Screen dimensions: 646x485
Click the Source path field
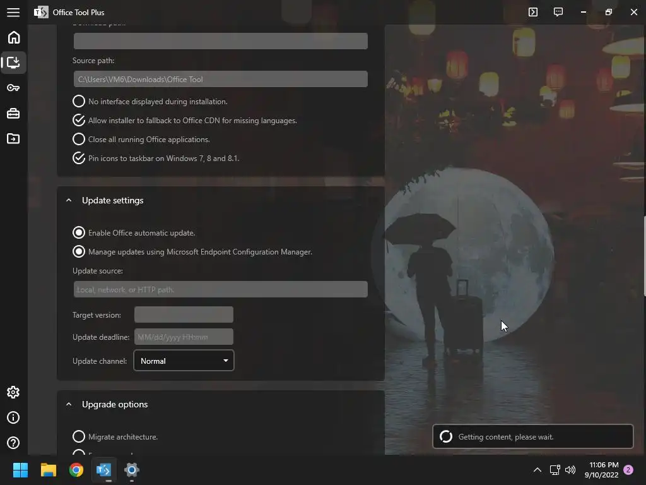click(x=220, y=79)
